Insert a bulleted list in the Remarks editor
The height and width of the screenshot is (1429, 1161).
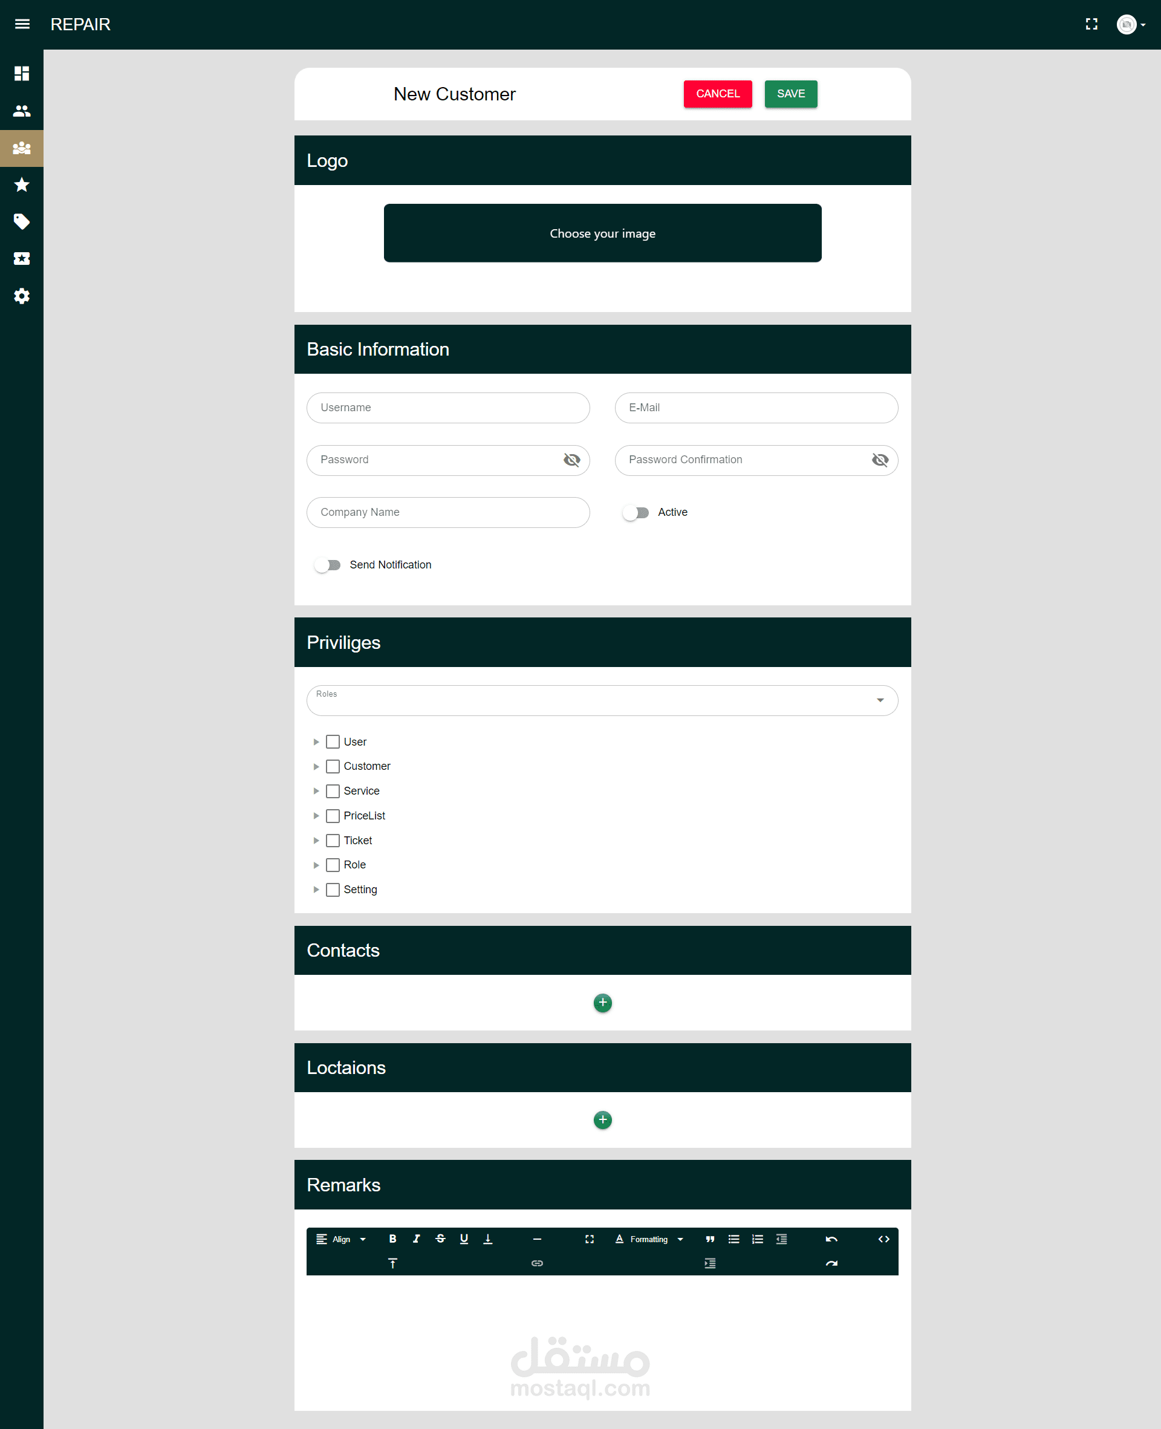coord(733,1239)
